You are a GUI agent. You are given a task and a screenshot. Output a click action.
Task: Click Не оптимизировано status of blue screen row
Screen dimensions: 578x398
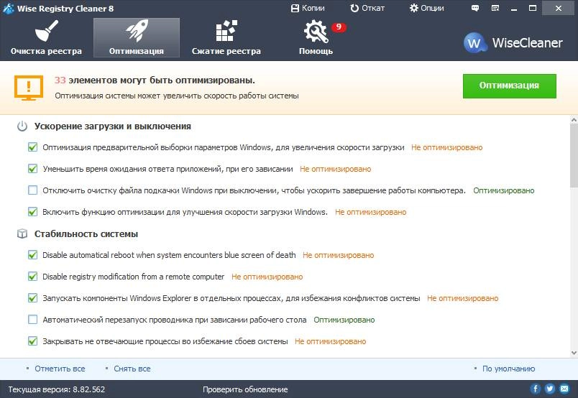point(339,255)
